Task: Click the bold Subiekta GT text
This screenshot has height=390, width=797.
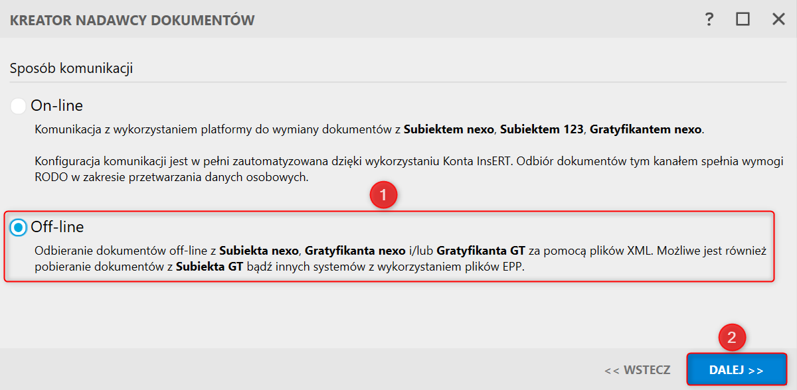Action: (x=209, y=267)
